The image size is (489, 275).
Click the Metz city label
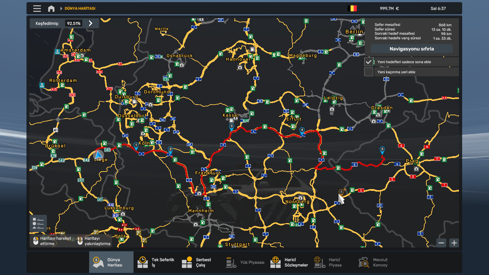click(120, 236)
